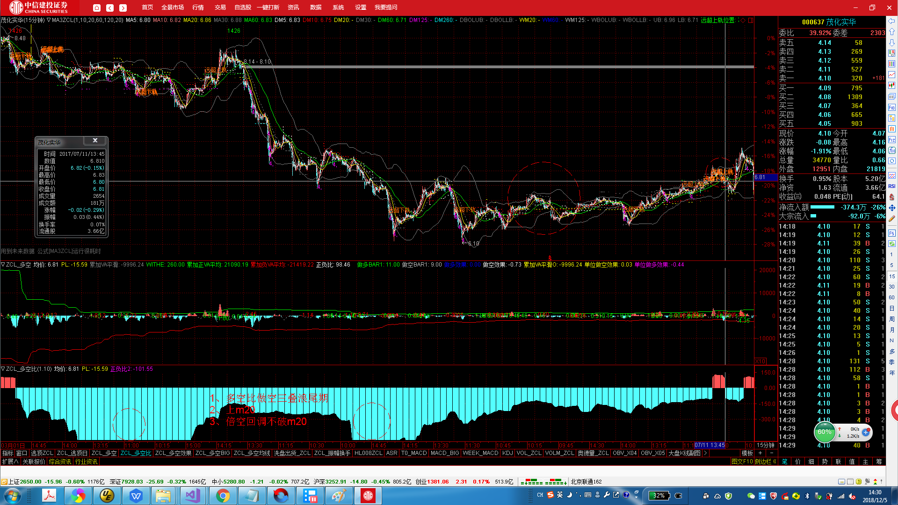Open the line chart icon in sidebar
Viewport: 898px width, 505px height.
[x=892, y=75]
